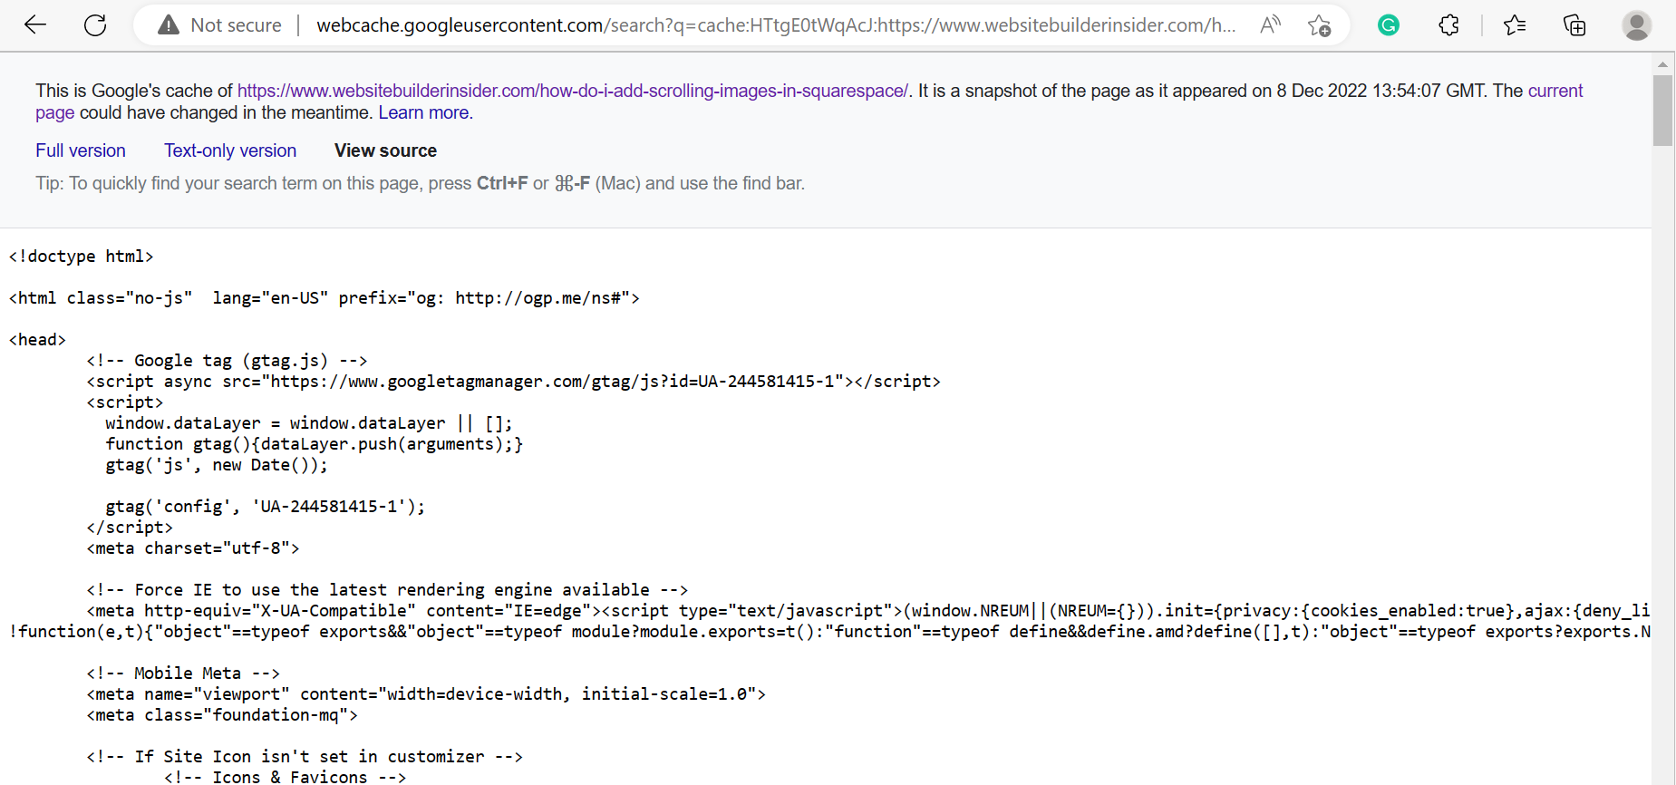Click the Not secure warning icon
Viewport: 1676px width, 785px height.
click(169, 24)
